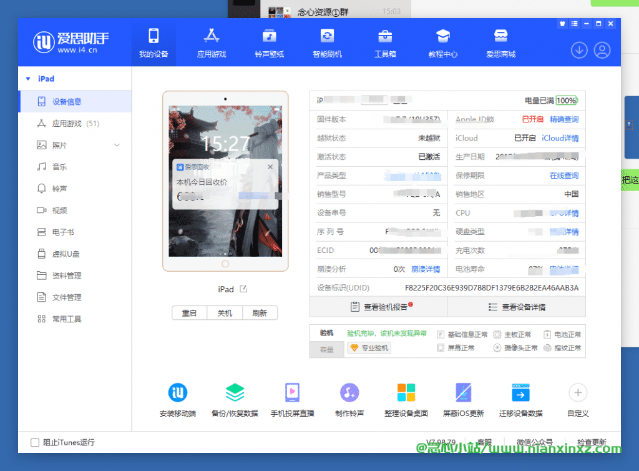Click 在线查询 for warranty

[x=564, y=176]
